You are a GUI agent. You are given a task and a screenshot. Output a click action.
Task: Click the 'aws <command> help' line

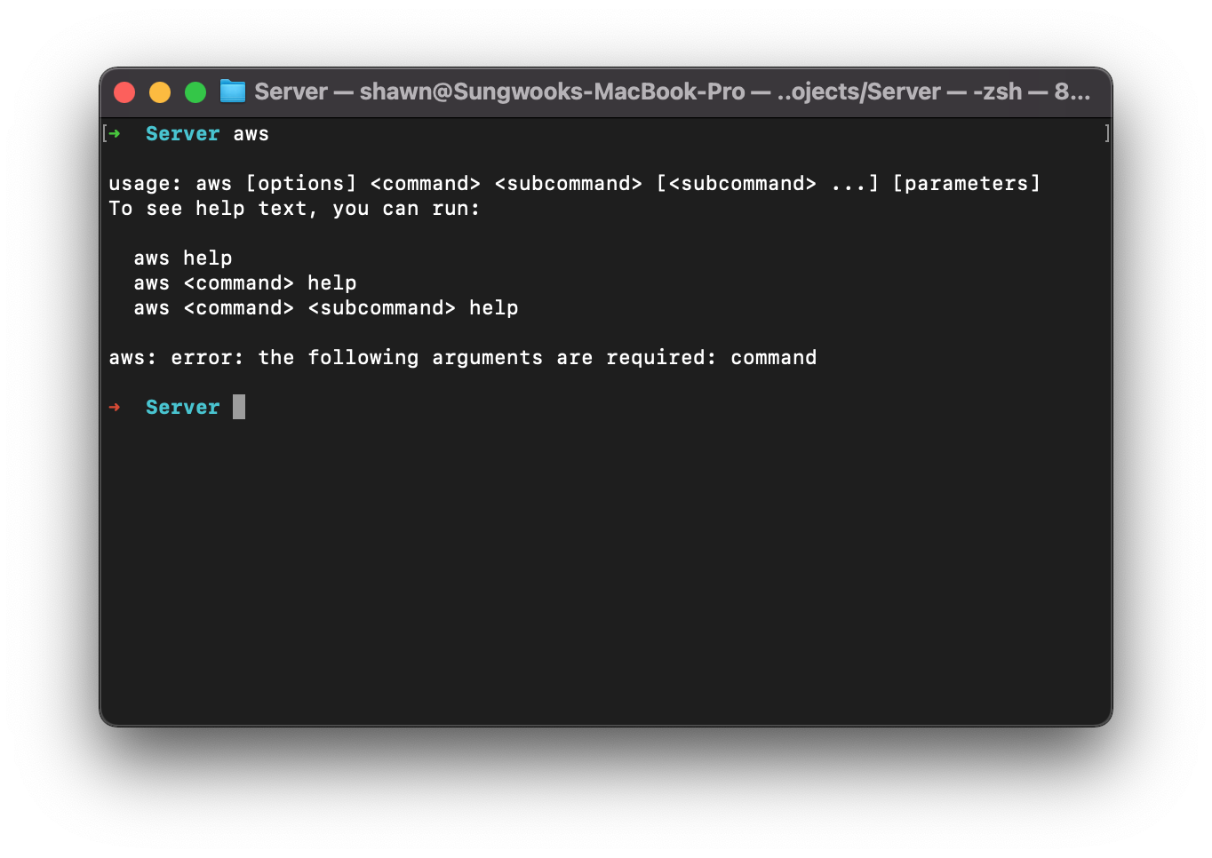[x=244, y=282]
